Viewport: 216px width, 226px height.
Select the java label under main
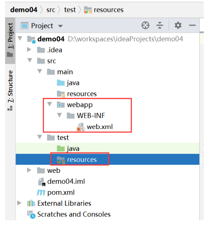(73, 83)
